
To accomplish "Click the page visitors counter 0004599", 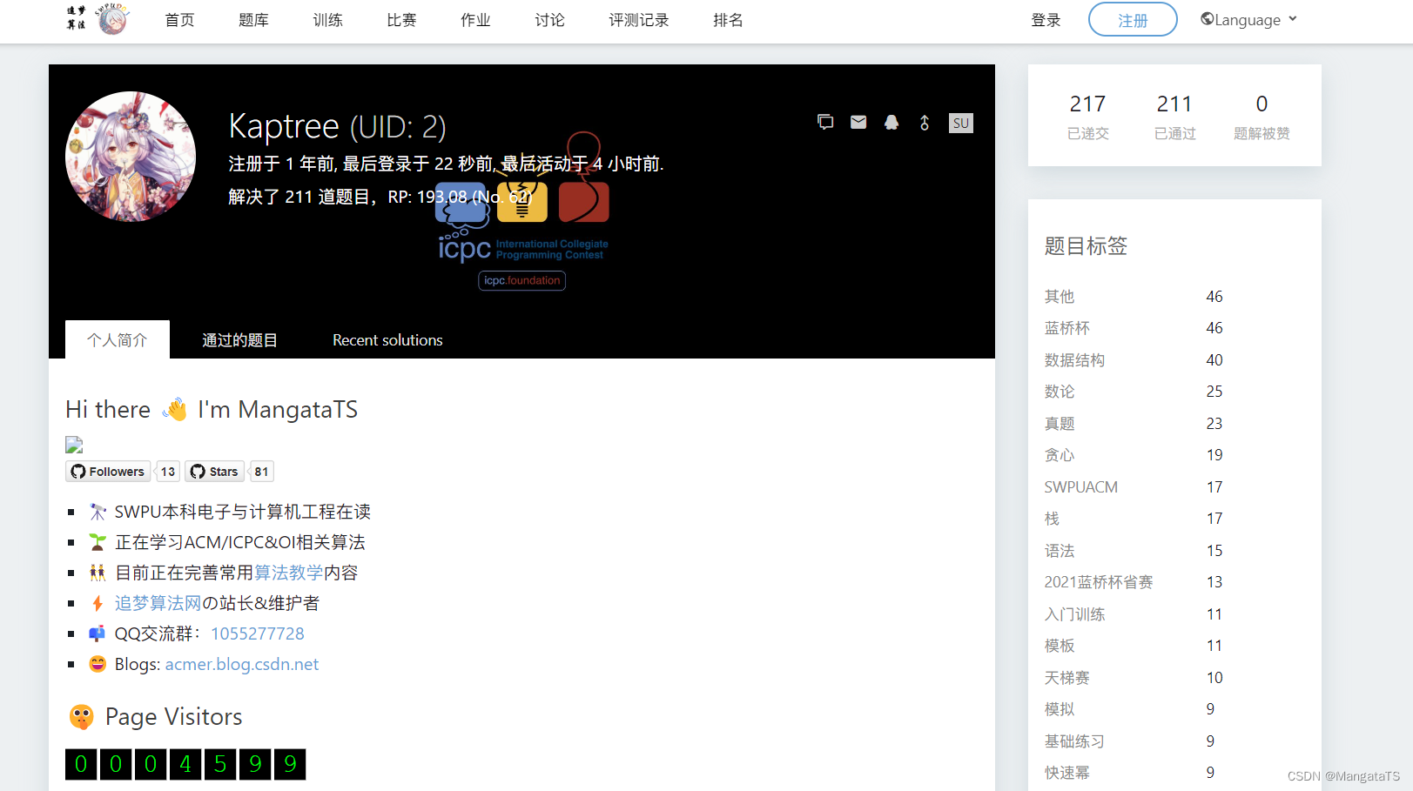I will (x=185, y=764).
